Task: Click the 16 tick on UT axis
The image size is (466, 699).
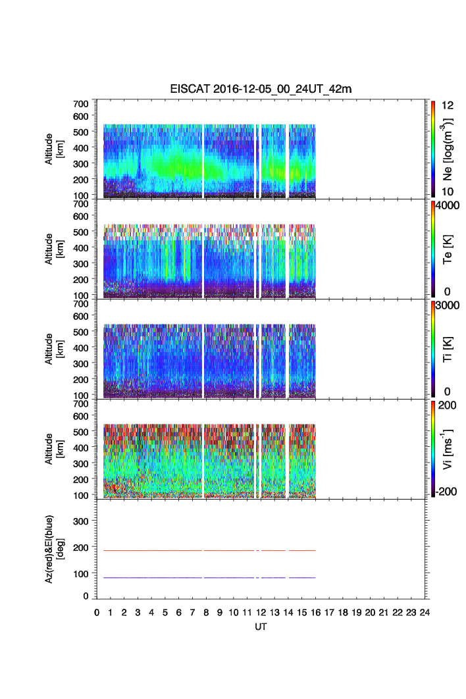Action: tap(316, 613)
